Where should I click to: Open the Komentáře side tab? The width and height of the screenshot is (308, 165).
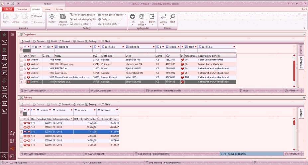301,63
